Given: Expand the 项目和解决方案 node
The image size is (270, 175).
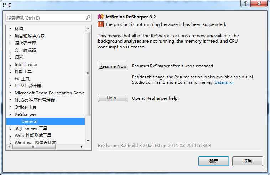Looking at the screenshot, I should 10,36.
